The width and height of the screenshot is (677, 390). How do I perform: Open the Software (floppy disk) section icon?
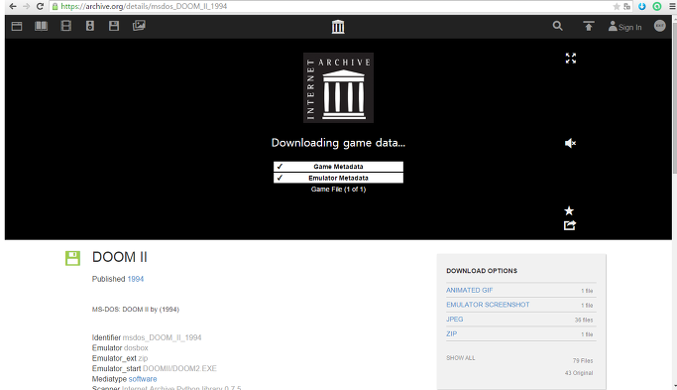point(114,26)
